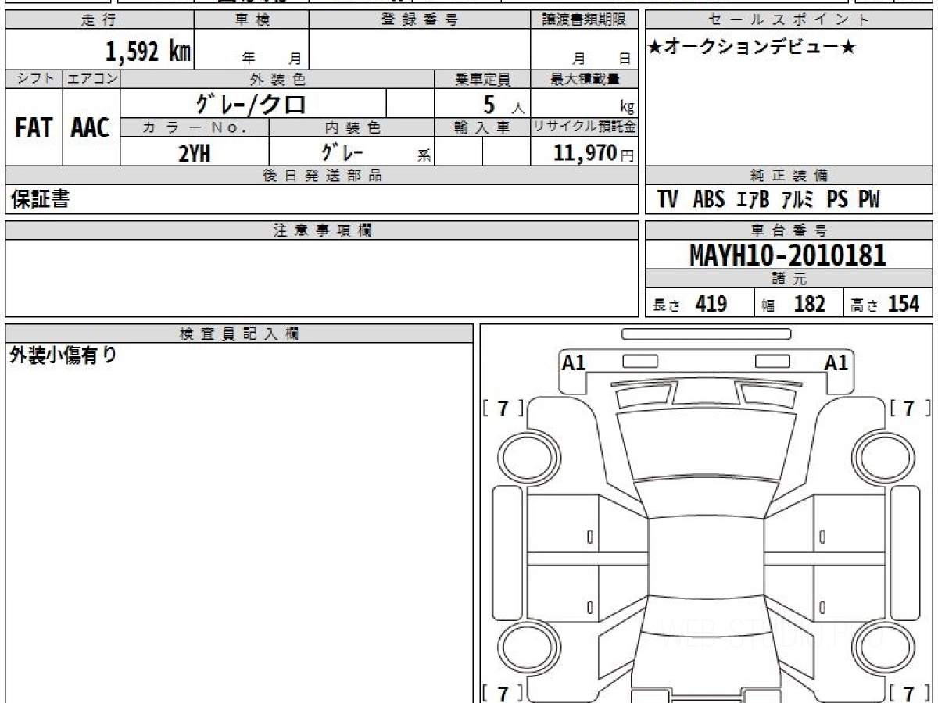The image size is (938, 703).
Task: Select the 外装色 header
Action: coord(277,79)
